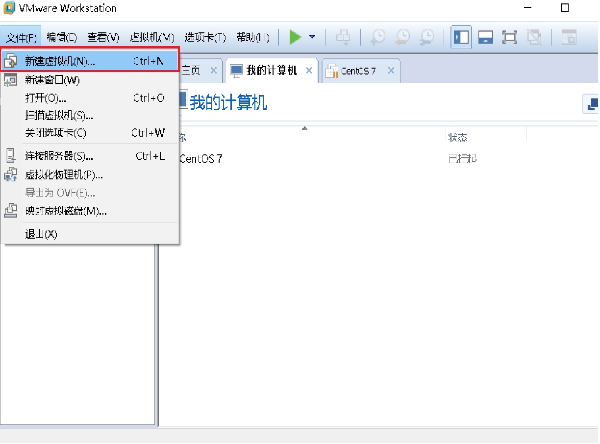Switch to the 我的计算机 tab
600x444 pixels.
272,71
